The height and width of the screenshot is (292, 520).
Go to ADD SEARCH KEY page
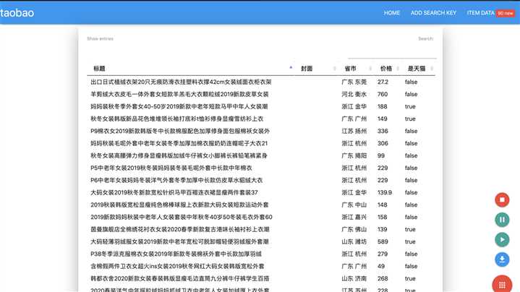[x=433, y=13]
